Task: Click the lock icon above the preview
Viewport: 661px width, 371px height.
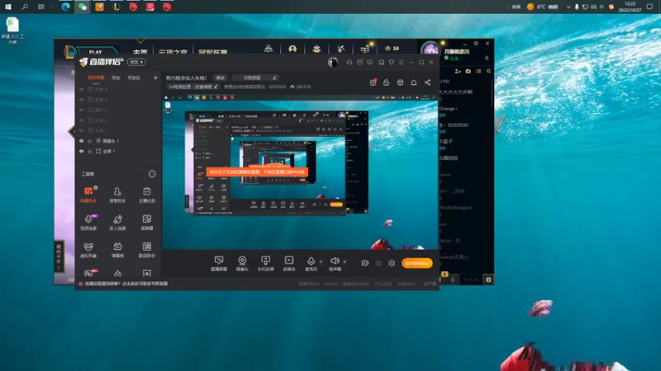Action: (x=386, y=82)
